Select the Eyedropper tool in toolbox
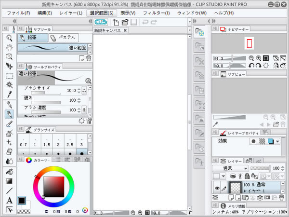 point(9,95)
